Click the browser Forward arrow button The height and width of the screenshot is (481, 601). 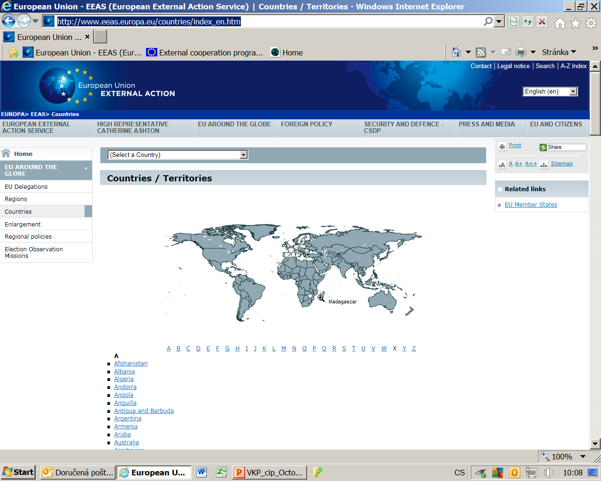[23, 21]
